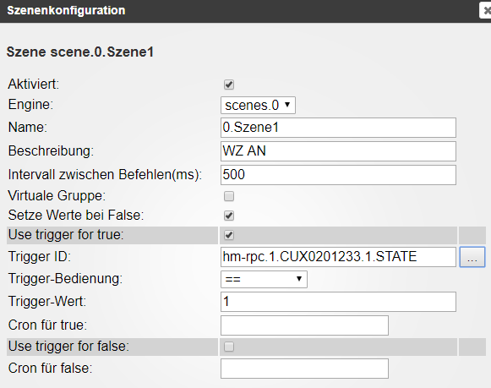Select the Intervall zwischen Befehlen field
Viewport: 491px width, 388px height.
click(x=338, y=175)
